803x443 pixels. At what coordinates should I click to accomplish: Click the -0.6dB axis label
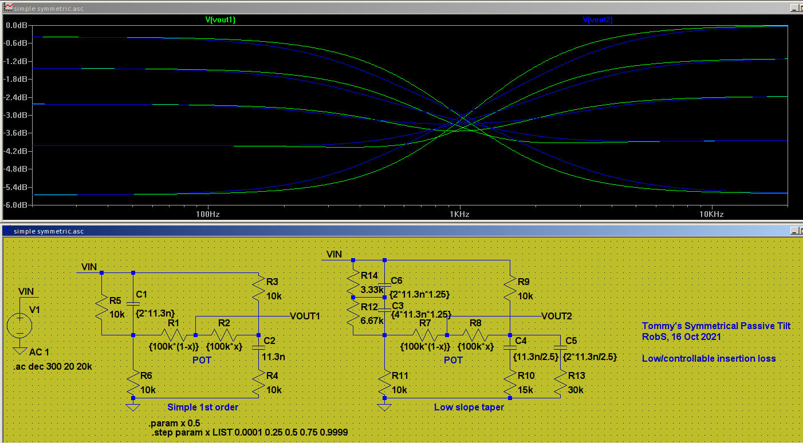tap(17, 43)
